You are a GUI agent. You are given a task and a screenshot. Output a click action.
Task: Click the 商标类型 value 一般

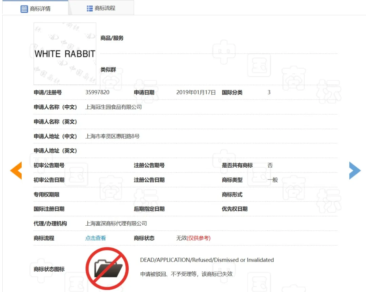[272, 180]
